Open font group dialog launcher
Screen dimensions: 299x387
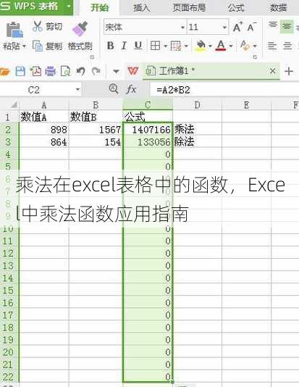[x=255, y=57]
